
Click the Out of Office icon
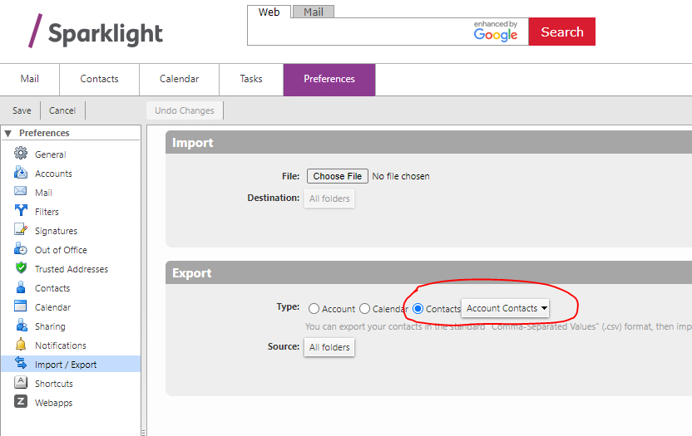click(21, 248)
